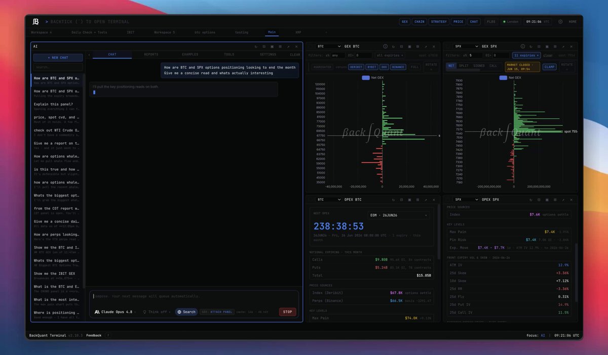
Task: Click the compose message field
Action: 194,296
